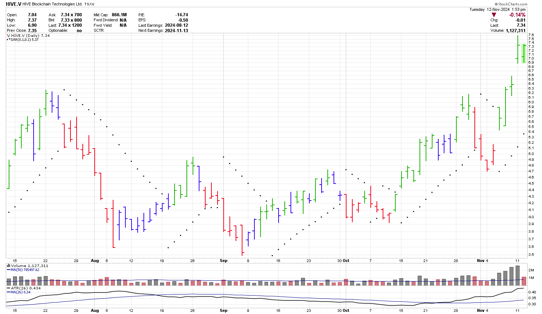
Task: Click the Ask quote 7.34 x 700
Action: point(71,15)
